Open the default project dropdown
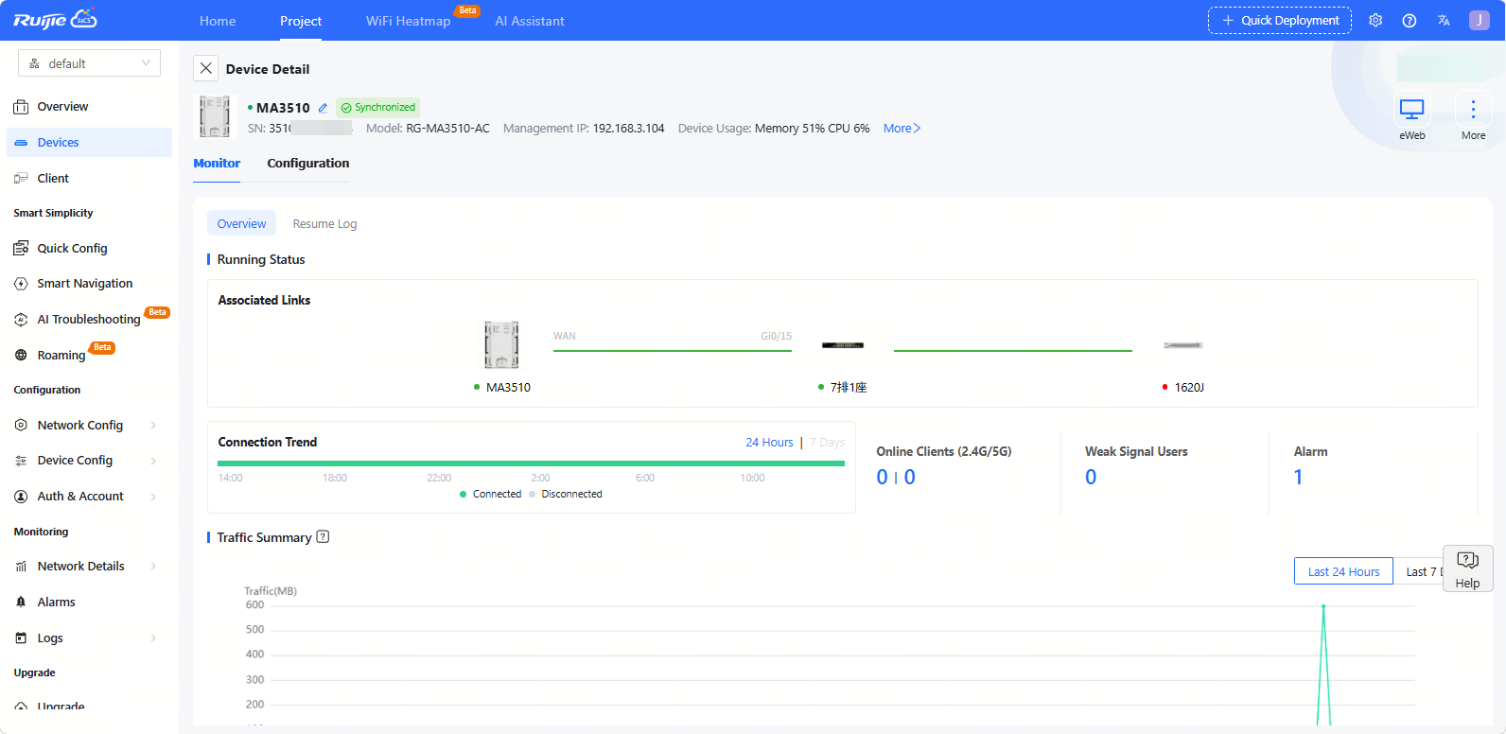1506x734 pixels. click(89, 63)
